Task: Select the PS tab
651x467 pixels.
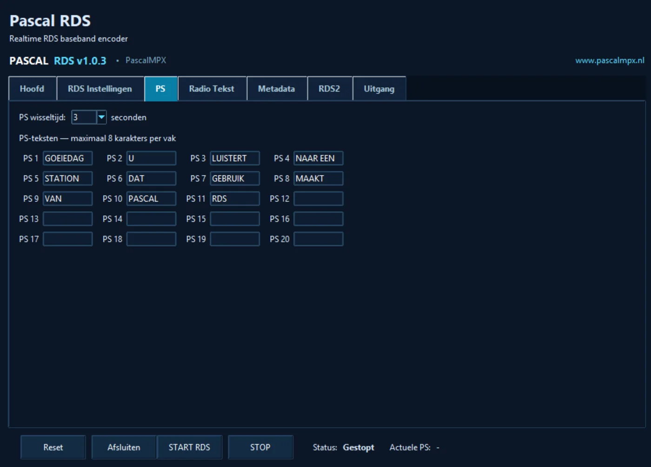Action: click(x=160, y=89)
